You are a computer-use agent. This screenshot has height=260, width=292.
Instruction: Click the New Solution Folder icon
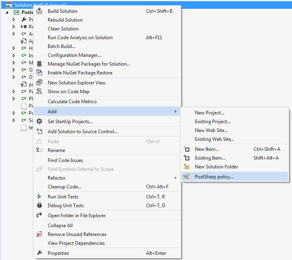click(186, 167)
